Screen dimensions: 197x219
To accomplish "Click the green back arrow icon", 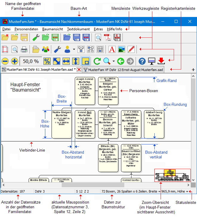I will (120, 61).
